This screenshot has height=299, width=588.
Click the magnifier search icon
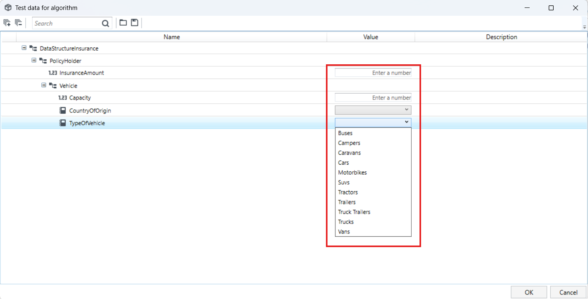[106, 23]
